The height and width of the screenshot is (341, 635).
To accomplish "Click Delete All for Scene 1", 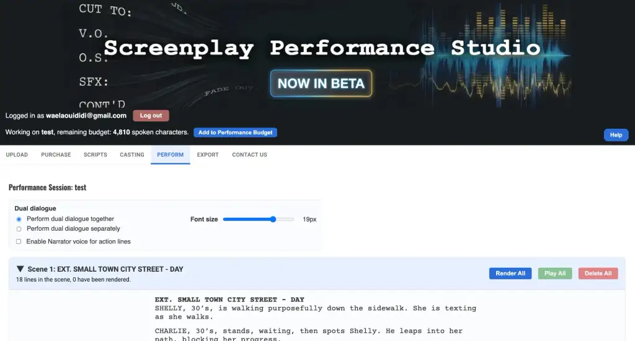I will tap(598, 274).
